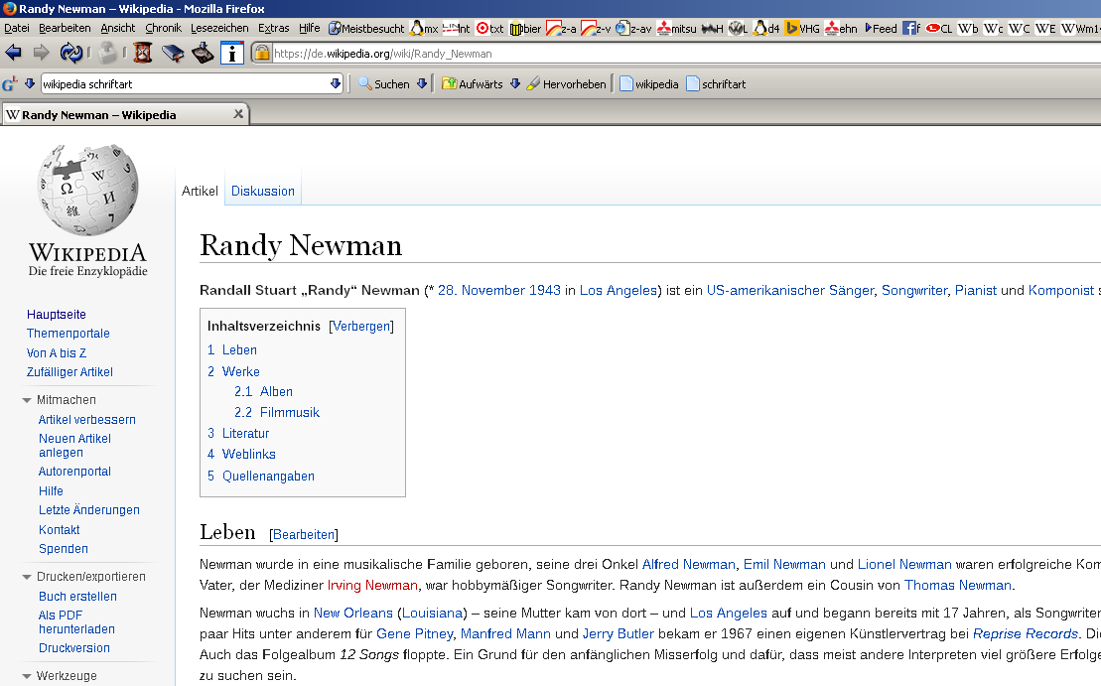Open the Lesezeichen menu

220,29
